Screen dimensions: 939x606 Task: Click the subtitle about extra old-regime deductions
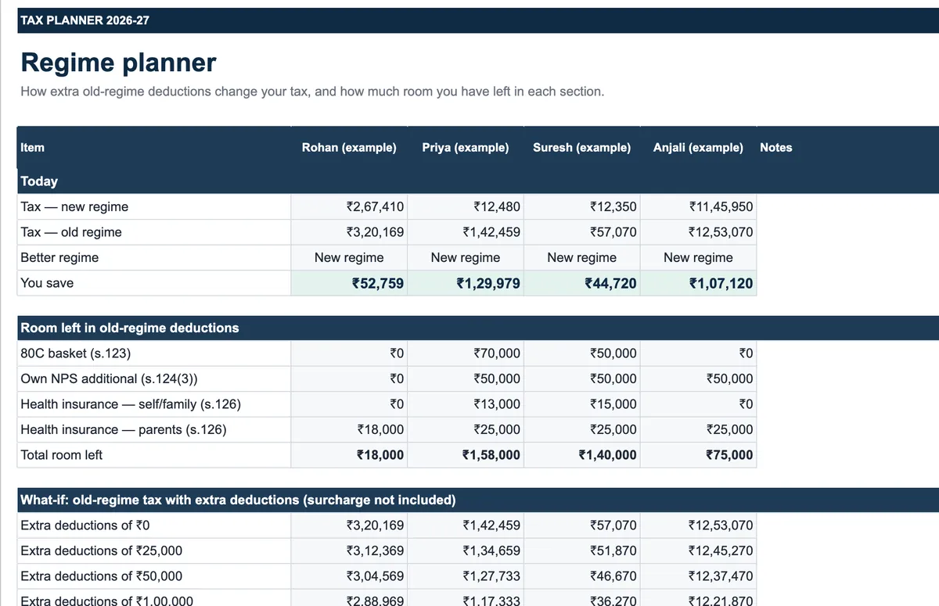(x=312, y=91)
